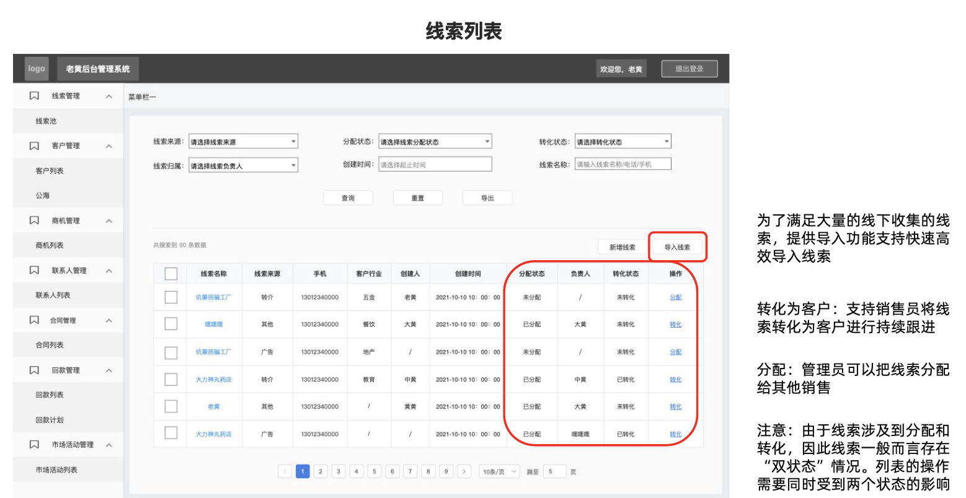Open the 转化状态 dropdown
The width and height of the screenshot is (966, 498).
(x=623, y=142)
